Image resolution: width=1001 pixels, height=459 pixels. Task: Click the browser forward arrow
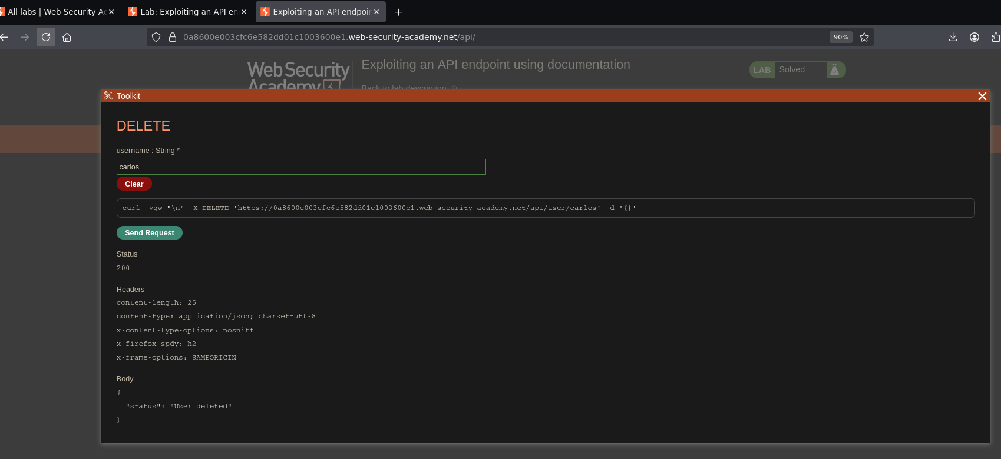tap(25, 37)
